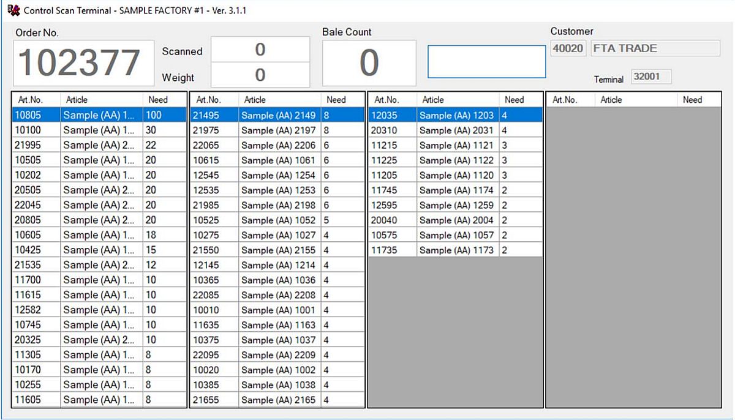Click the Terminal field showing 32001

point(650,77)
